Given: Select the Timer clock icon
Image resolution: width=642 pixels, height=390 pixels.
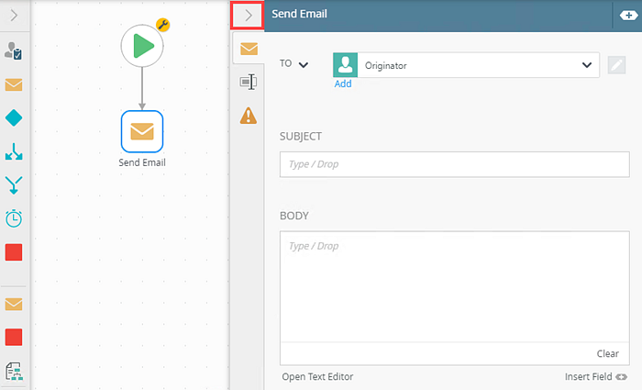Looking at the screenshot, I should 14,218.
